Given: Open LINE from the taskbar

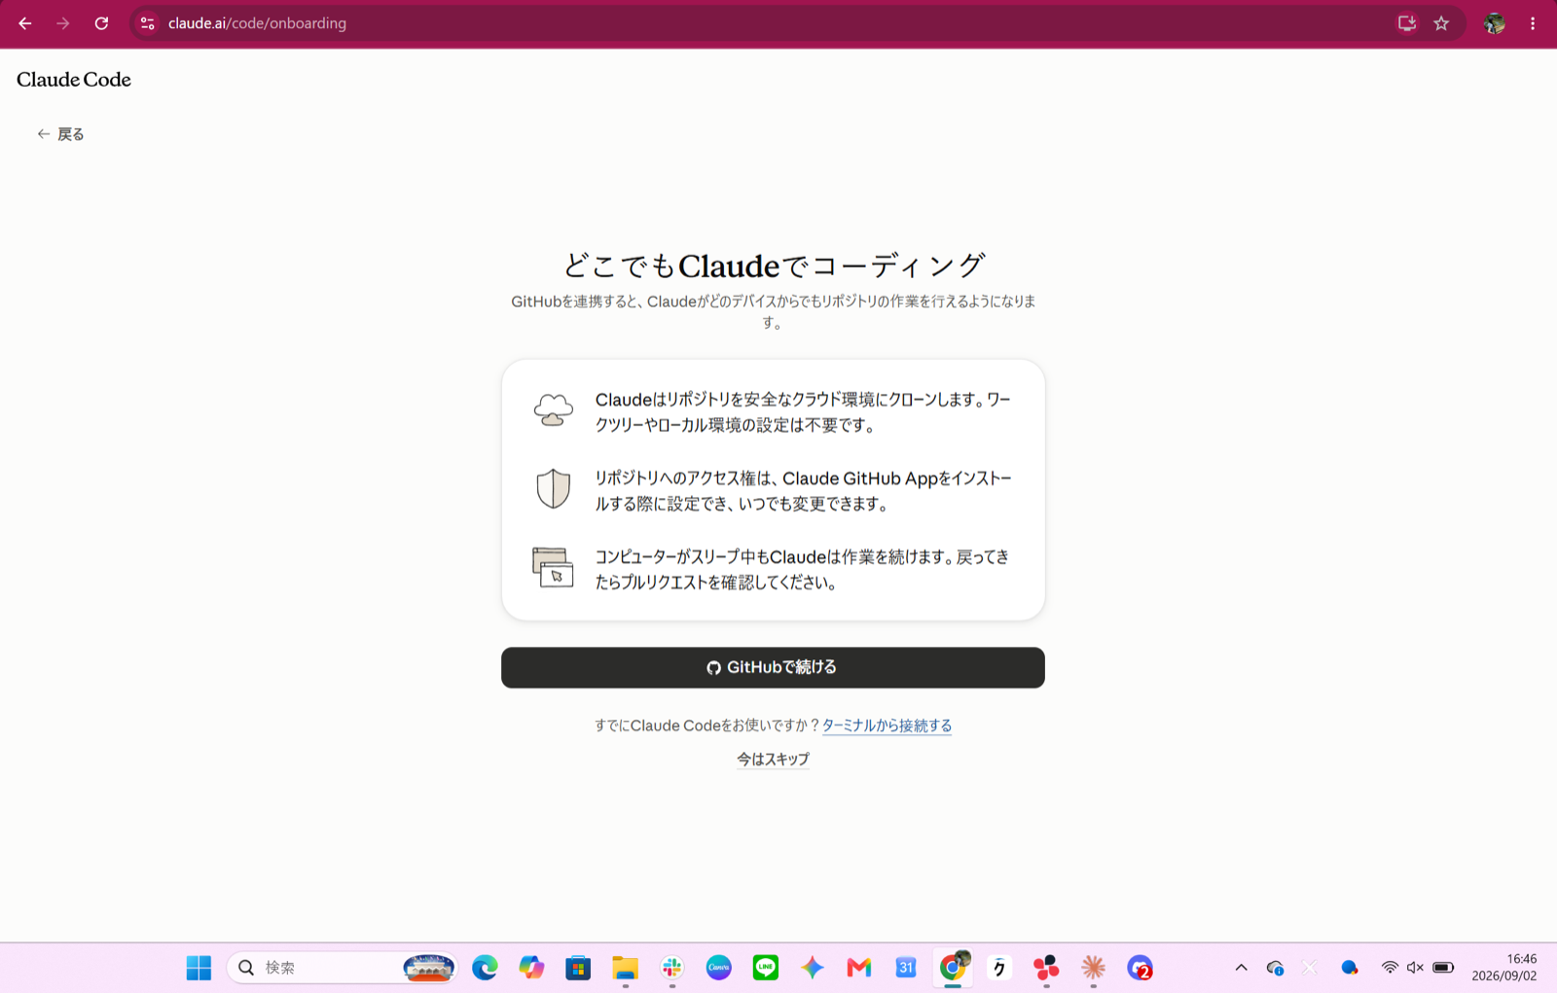Looking at the screenshot, I should (x=766, y=968).
